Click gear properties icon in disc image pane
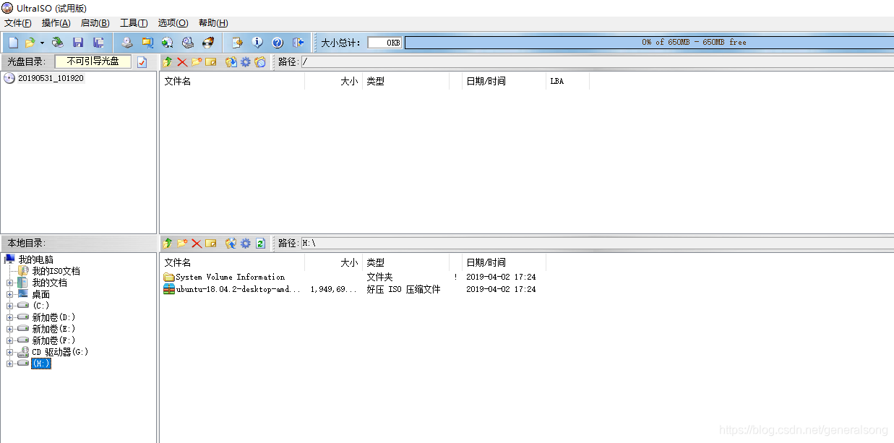Viewport: 894px width, 443px height. [246, 62]
